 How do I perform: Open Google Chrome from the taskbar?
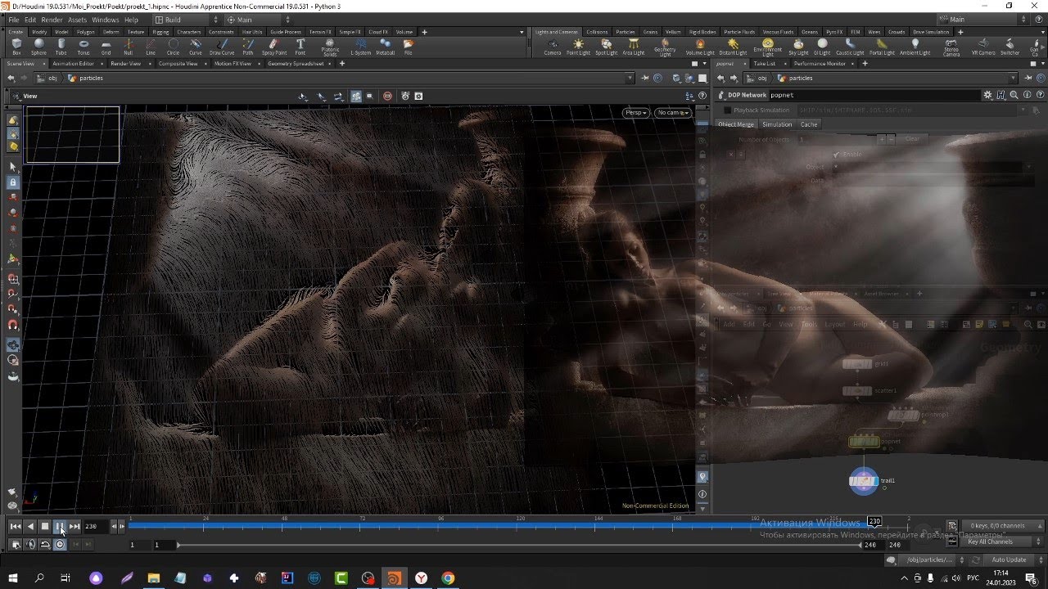click(x=448, y=578)
